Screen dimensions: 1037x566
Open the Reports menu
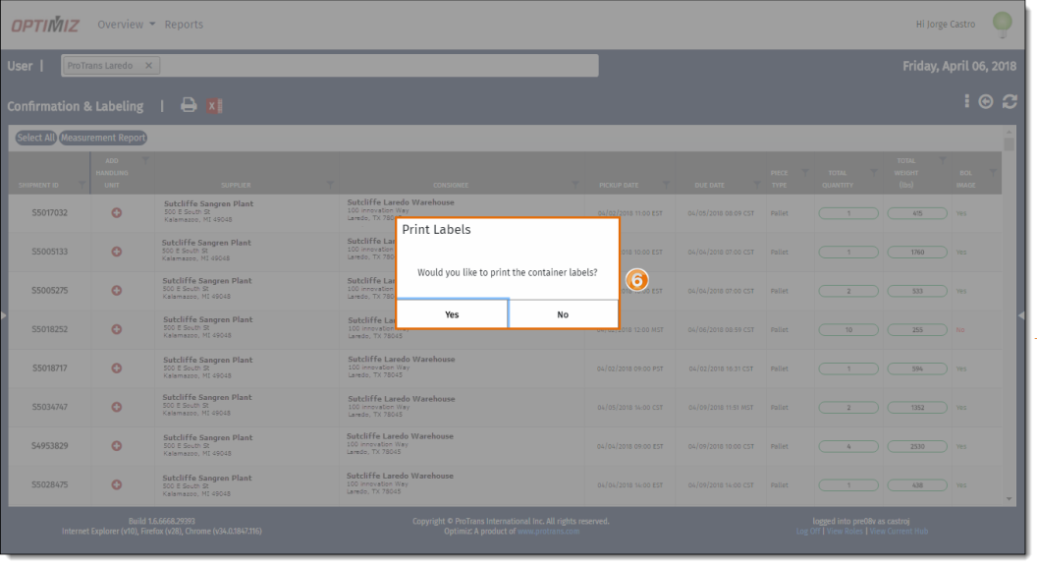click(x=184, y=25)
